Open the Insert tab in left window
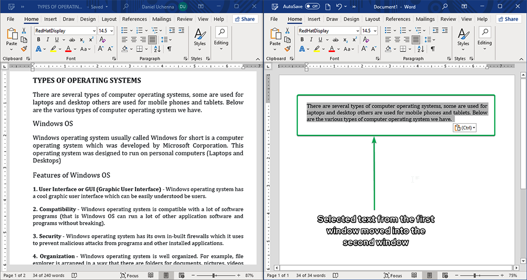Image resolution: width=527 pixels, height=280 pixels. [51, 19]
